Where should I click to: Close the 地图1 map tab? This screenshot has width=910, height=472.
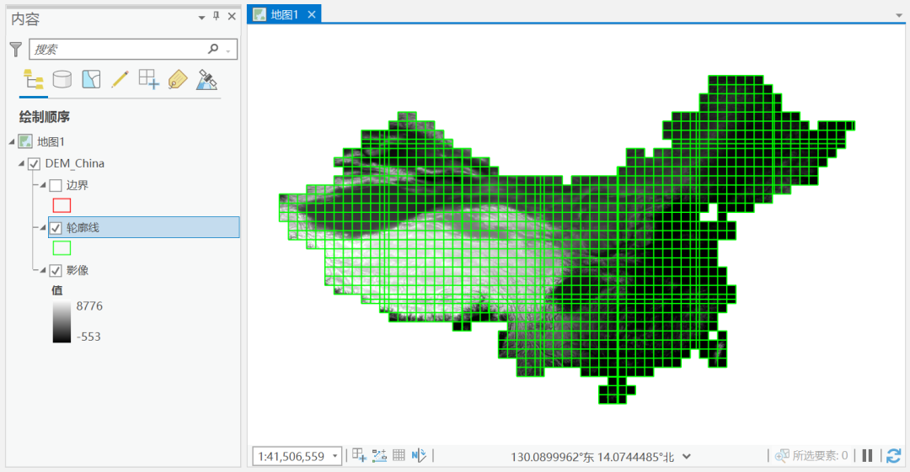[312, 14]
